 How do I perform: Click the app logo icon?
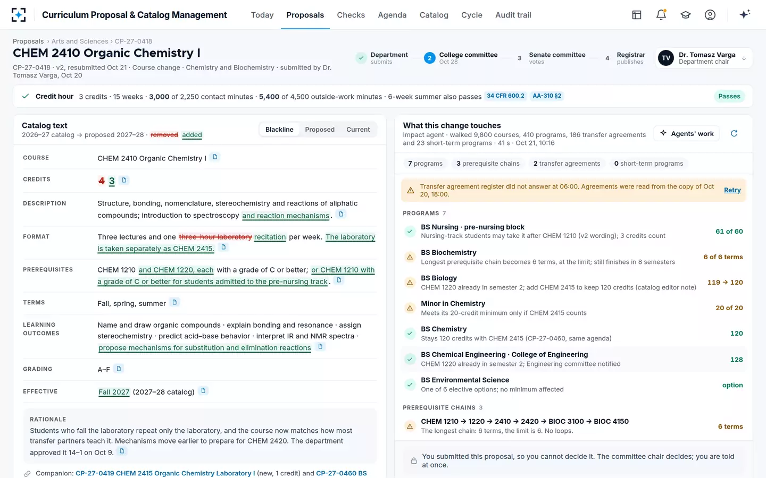[x=19, y=15]
